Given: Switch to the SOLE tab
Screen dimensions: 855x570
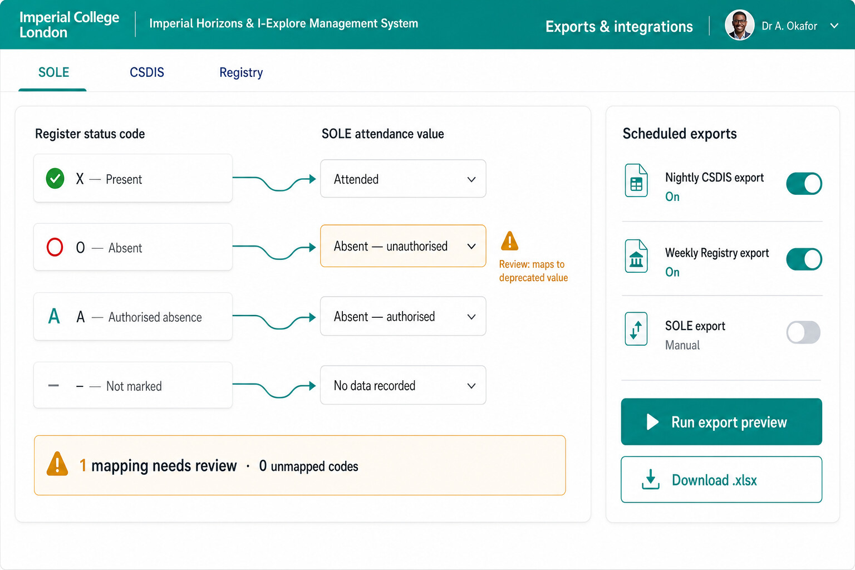Looking at the screenshot, I should 53,72.
